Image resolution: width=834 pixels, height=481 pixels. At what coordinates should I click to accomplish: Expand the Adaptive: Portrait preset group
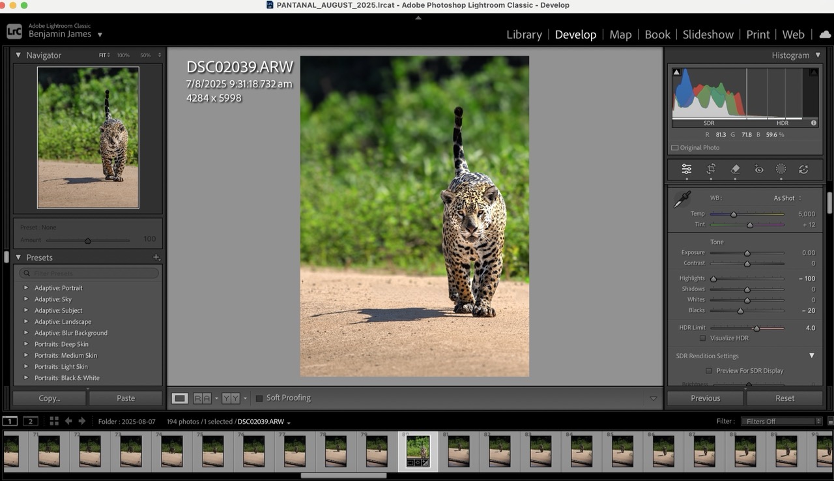(26, 288)
